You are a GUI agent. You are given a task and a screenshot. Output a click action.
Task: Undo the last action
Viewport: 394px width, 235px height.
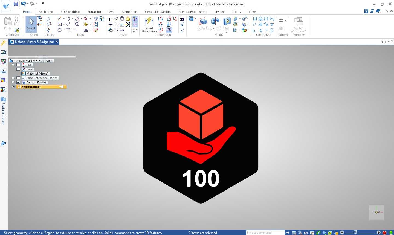(23, 4)
